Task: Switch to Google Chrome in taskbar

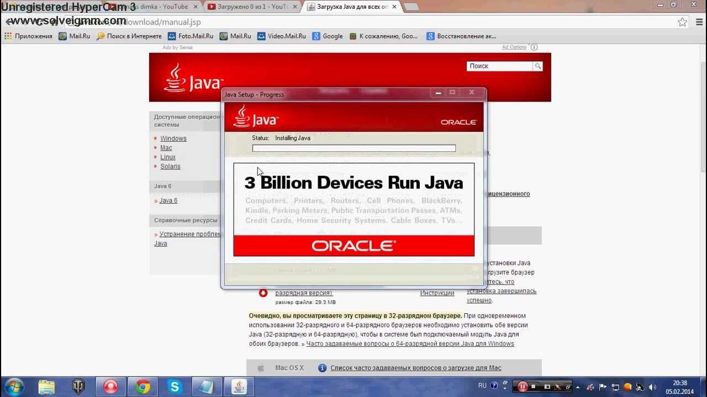Action: pos(143,387)
